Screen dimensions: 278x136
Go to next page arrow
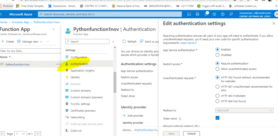[38, 134]
